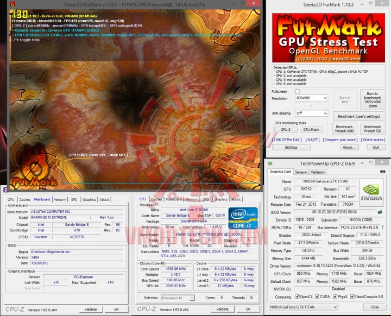Switch to the Validation tab in GPU-Z
Image resolution: width=391 pixels, height=316 pixels.
click(x=318, y=172)
